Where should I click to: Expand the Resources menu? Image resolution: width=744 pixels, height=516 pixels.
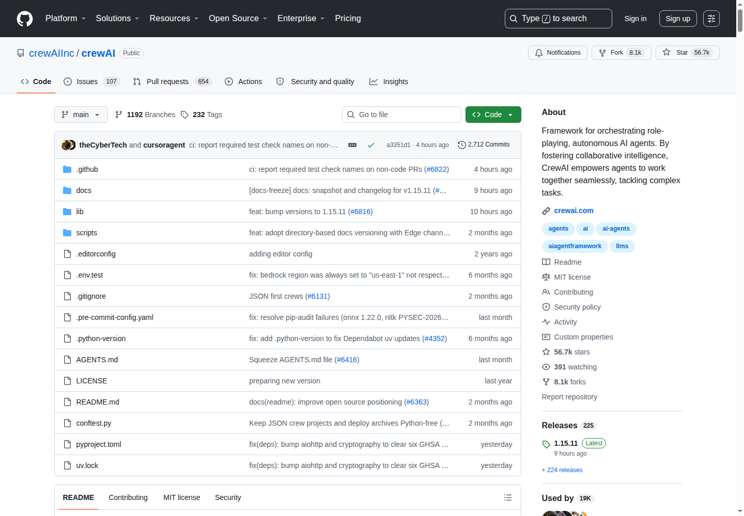click(x=174, y=19)
